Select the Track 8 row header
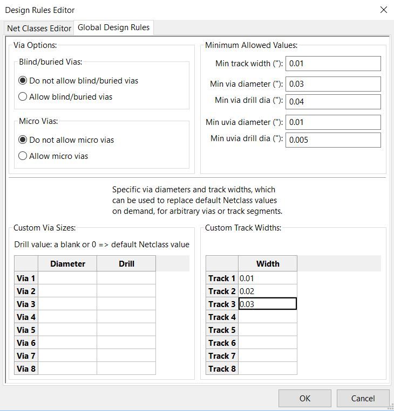The image size is (394, 411). pos(222,368)
